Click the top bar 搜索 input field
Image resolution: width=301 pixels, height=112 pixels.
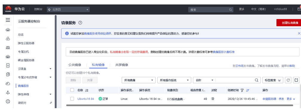click(211, 10)
